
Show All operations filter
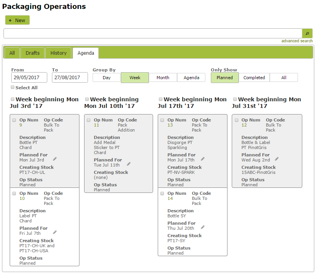tap(284, 78)
